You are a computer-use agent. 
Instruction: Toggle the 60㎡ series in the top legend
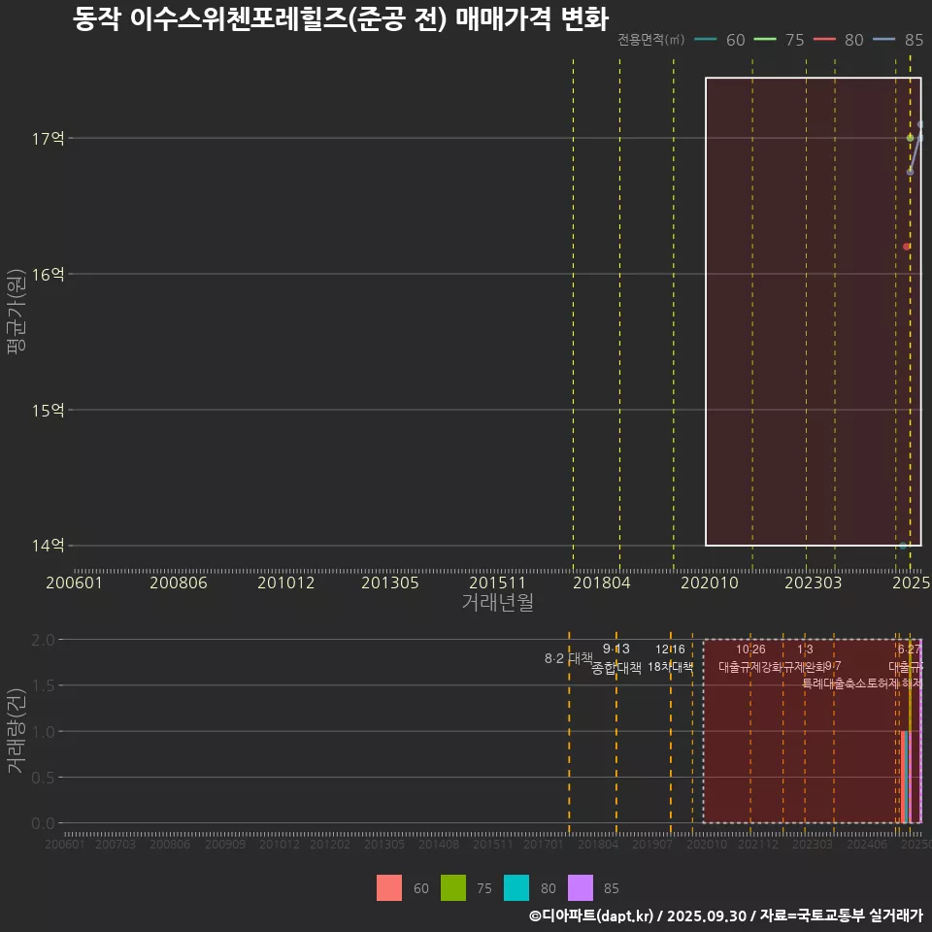pyautogui.click(x=718, y=40)
